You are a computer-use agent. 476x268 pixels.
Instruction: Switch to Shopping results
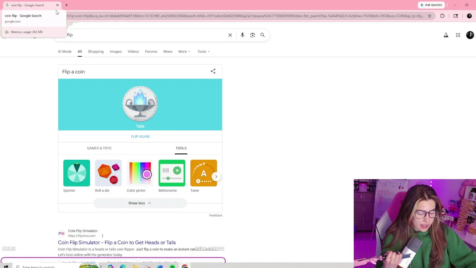click(x=96, y=51)
